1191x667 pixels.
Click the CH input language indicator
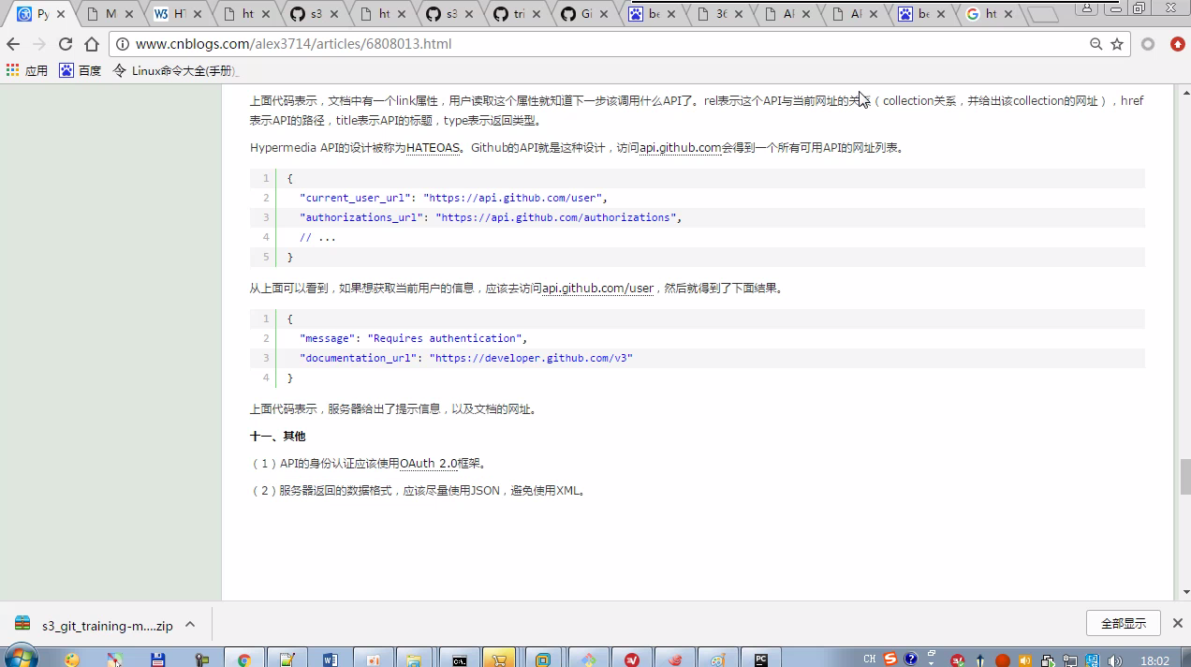click(x=870, y=659)
